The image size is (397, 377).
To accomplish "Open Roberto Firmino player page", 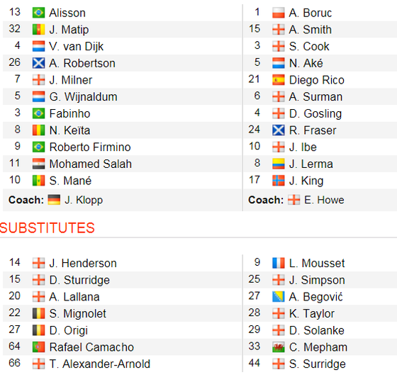I will 90,147.
